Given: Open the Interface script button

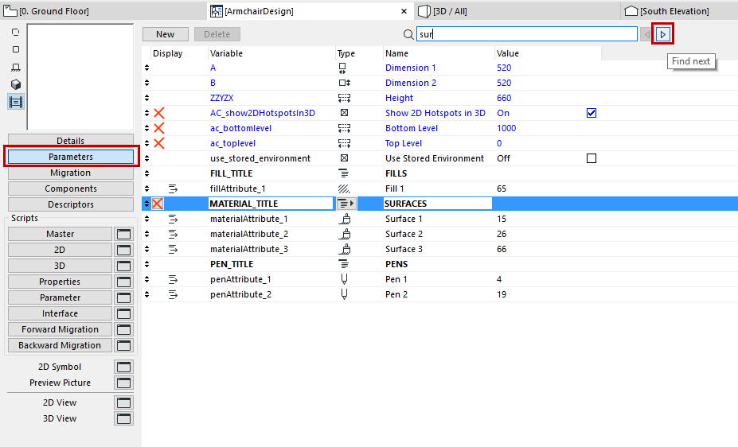Looking at the screenshot, I should coord(60,314).
